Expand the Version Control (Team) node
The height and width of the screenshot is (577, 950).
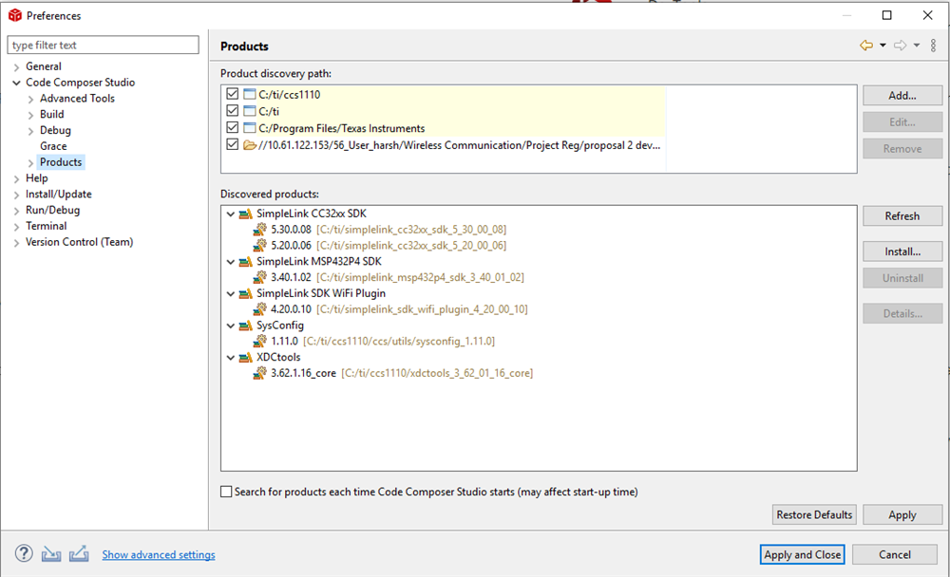click(x=16, y=243)
